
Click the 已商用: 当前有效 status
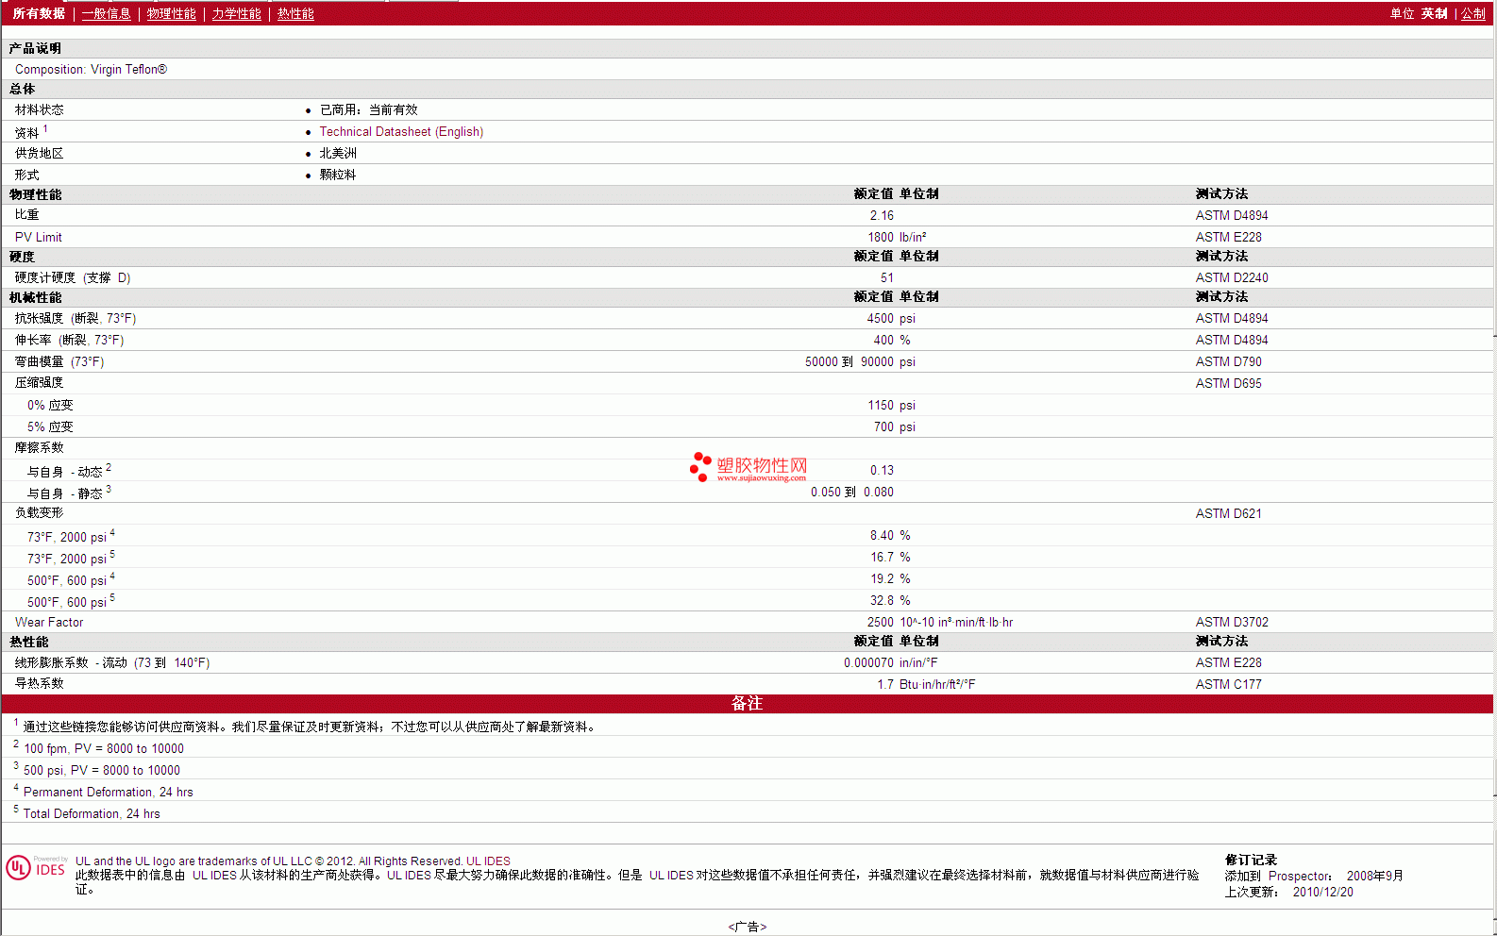[368, 110]
